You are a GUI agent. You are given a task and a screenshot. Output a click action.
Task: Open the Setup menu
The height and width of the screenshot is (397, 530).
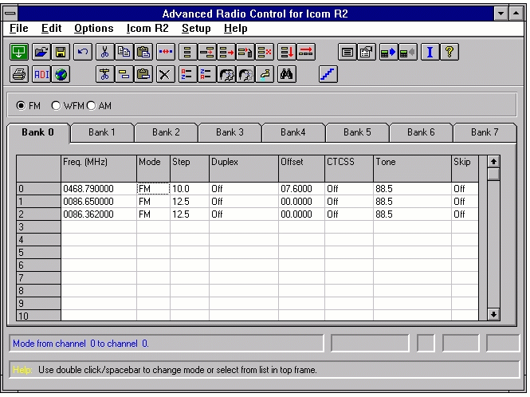point(196,29)
